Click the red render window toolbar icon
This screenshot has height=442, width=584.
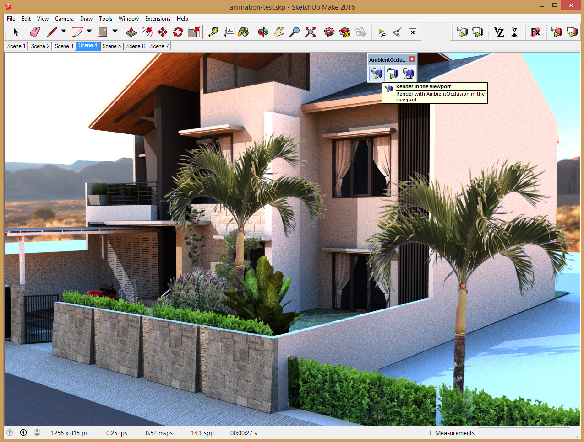572,32
